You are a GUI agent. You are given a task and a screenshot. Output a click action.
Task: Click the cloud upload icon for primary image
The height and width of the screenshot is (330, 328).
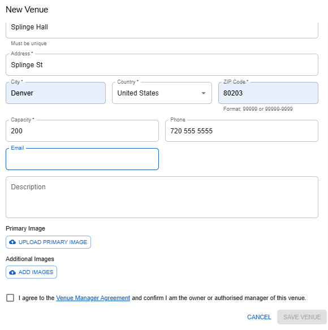12,242
